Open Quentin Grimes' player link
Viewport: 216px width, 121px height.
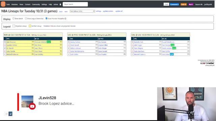coord(12,45)
